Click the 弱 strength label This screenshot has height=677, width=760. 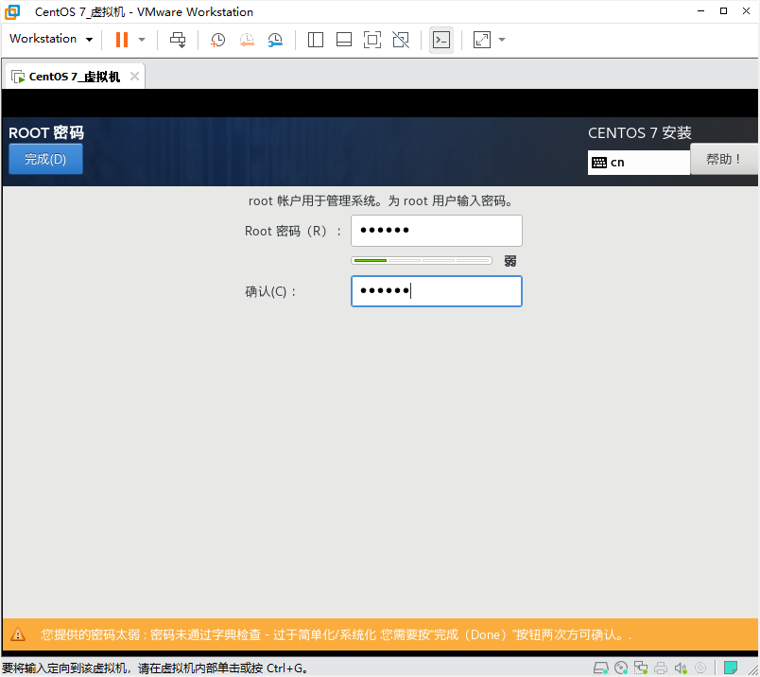(x=510, y=261)
